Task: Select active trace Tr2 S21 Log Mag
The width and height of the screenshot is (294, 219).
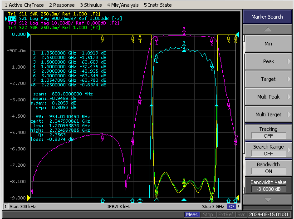Action: click(65, 19)
